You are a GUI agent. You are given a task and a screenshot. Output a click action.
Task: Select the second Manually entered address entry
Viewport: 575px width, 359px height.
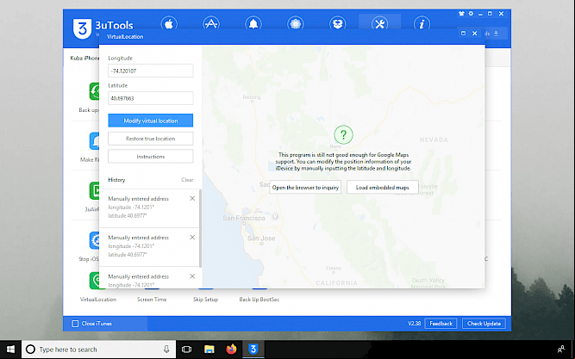click(x=150, y=246)
